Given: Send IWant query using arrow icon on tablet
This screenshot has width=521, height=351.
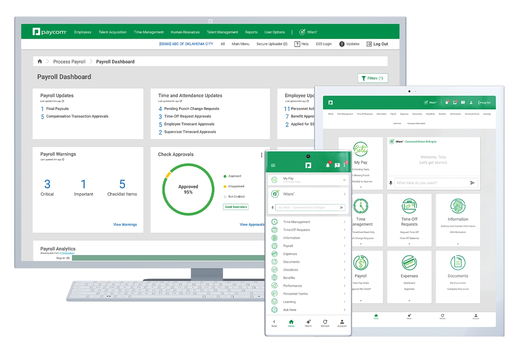Looking at the screenshot, I should (472, 183).
